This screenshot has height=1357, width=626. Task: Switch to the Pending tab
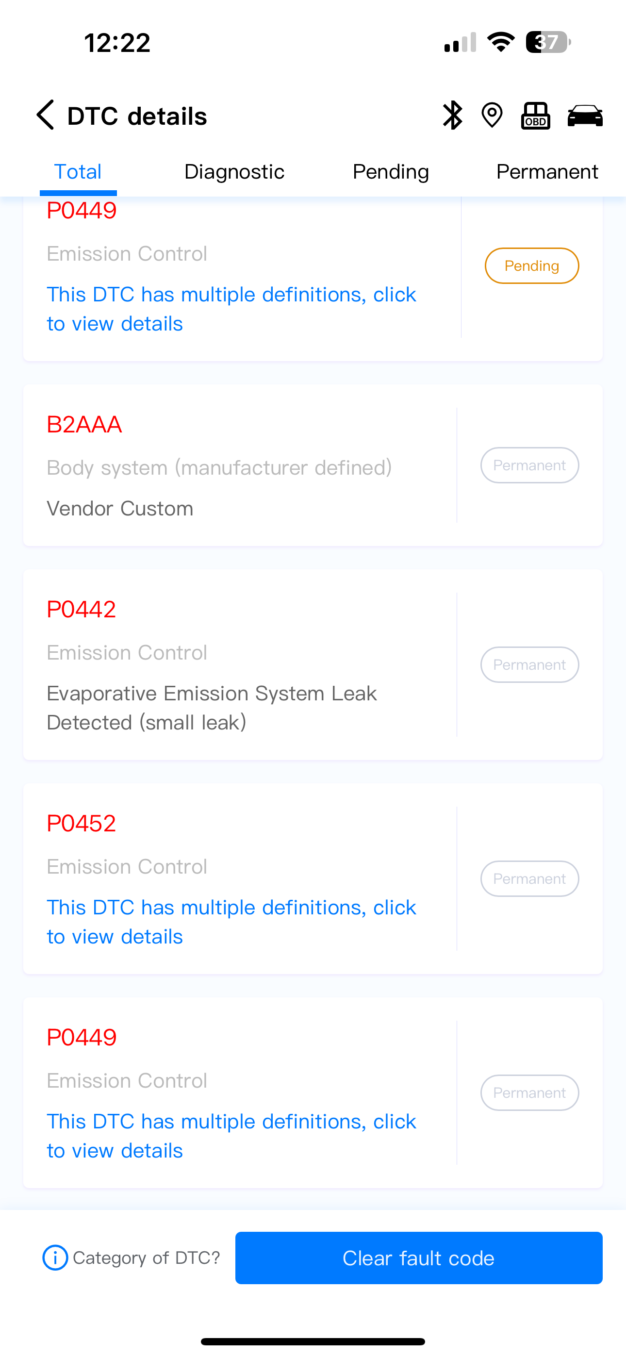[391, 172]
